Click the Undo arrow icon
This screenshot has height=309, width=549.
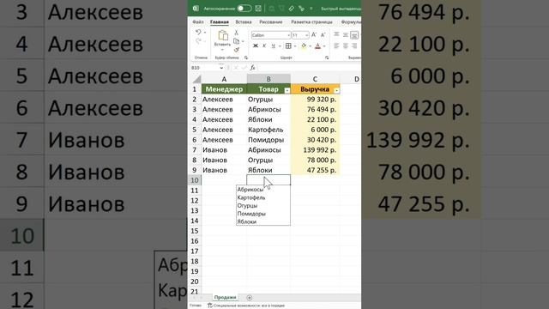198,33
